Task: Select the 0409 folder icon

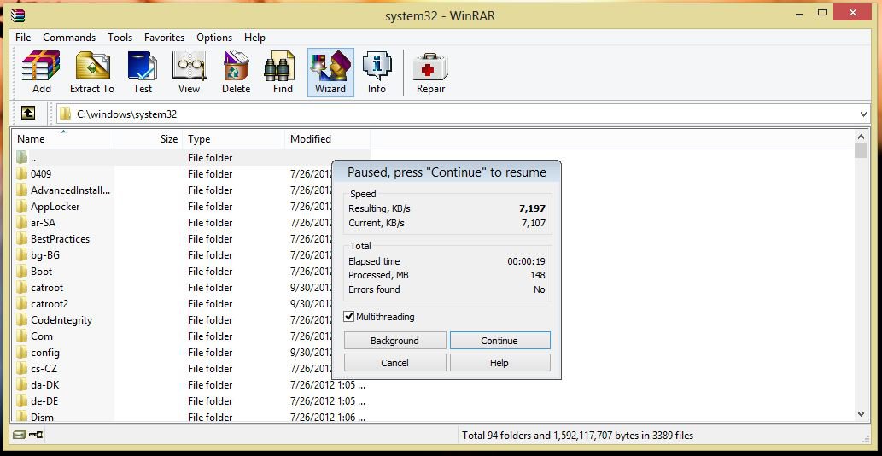Action: click(x=22, y=173)
